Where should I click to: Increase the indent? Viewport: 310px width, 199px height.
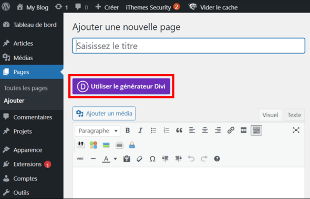click(178, 159)
